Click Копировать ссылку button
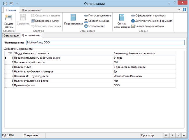Viewport: 189px width, 140px height. pyautogui.click(x=45, y=21)
